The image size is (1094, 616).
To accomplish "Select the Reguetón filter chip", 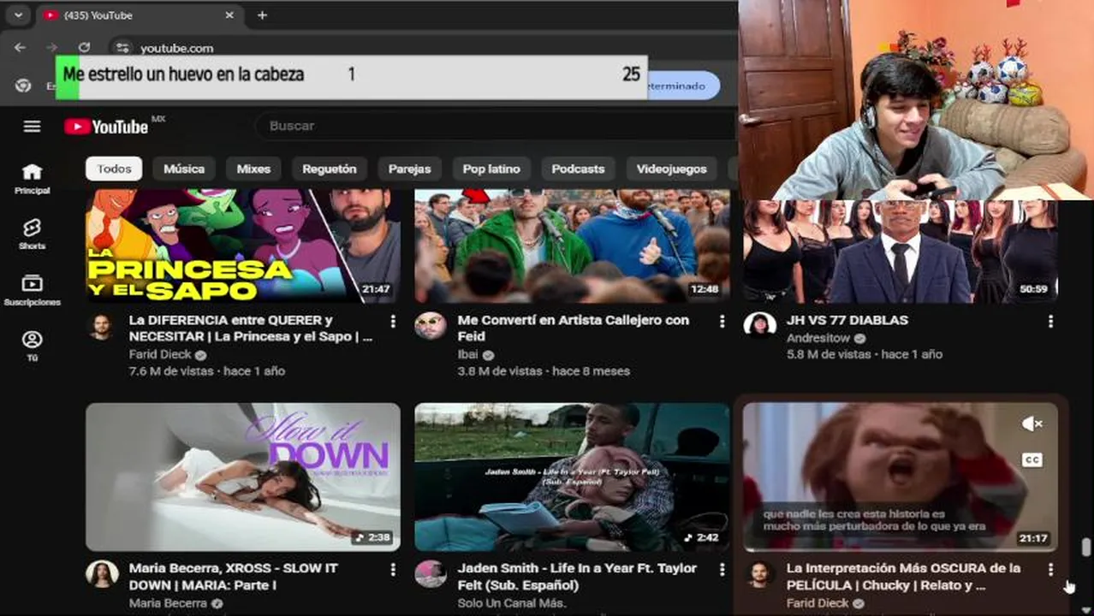I will (330, 169).
